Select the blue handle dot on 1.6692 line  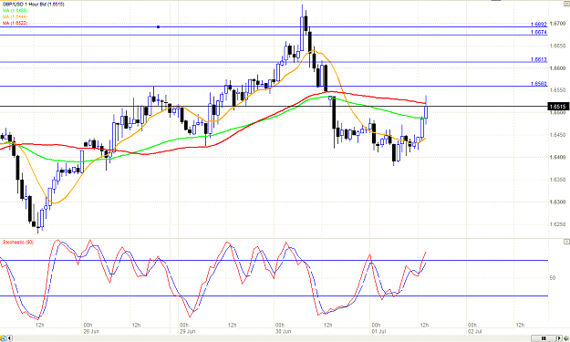tap(158, 26)
